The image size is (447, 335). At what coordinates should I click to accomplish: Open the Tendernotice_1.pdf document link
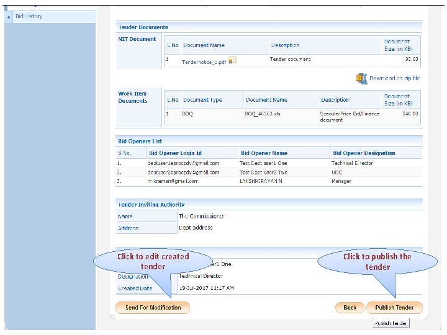point(204,62)
